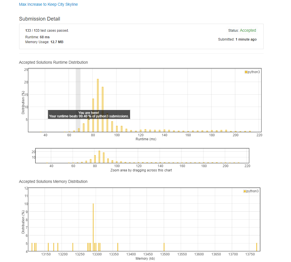Click the runtime bar near 88 ms
The image size is (291, 262).
point(103,109)
